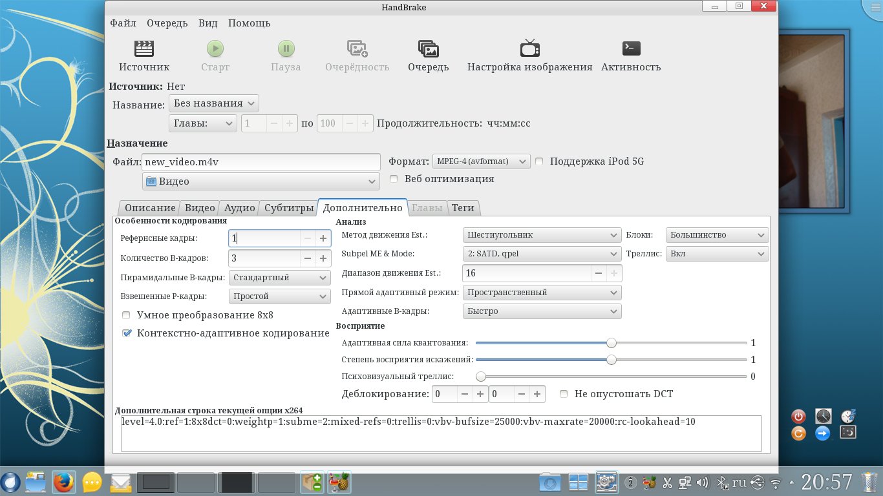Click the volume icon in system tray
This screenshot has height=496, width=883.
pos(703,482)
